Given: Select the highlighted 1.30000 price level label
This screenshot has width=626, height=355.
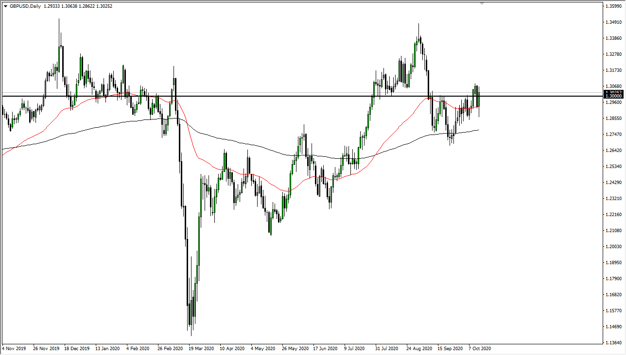Looking at the screenshot, I should (x=613, y=96).
